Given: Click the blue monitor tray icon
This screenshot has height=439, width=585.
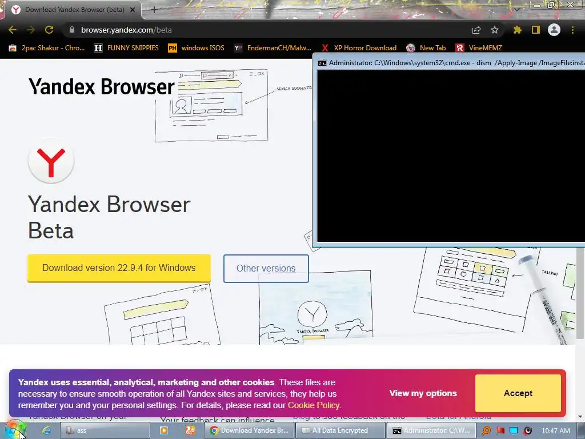Looking at the screenshot, I should tap(514, 431).
